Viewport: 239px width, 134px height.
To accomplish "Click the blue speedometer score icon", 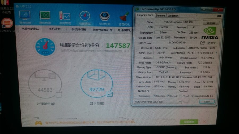I will tap(45, 47).
